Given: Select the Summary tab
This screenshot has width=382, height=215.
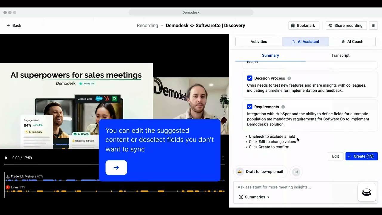Looking at the screenshot, I should coord(270,55).
